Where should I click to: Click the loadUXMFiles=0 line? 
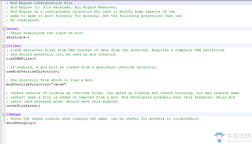coord(21,59)
